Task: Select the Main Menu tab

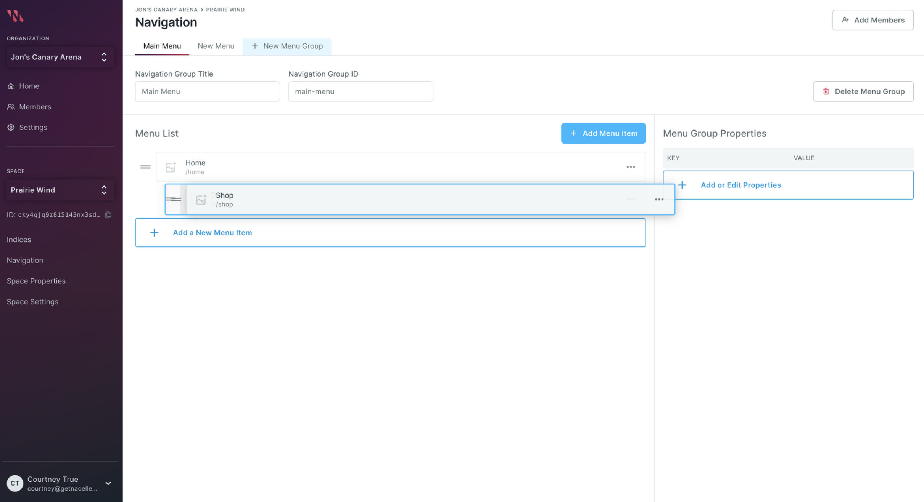Action: pyautogui.click(x=162, y=46)
